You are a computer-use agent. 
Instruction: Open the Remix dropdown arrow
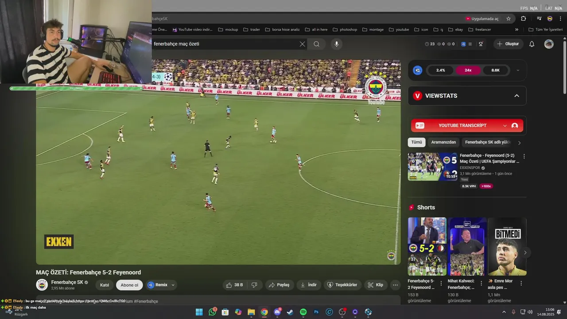point(173,285)
